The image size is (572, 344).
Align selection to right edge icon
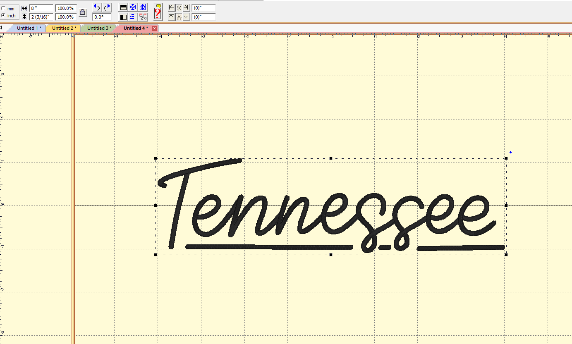[x=186, y=8]
